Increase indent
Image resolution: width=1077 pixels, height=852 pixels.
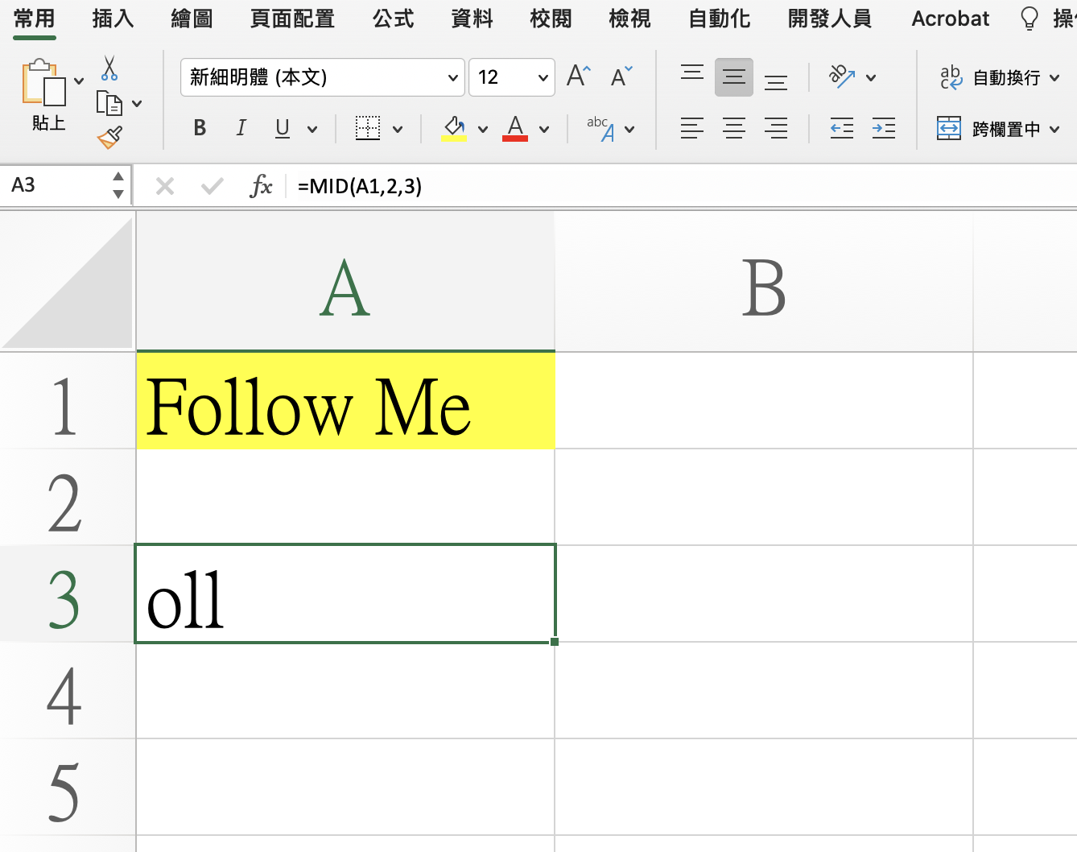point(884,128)
